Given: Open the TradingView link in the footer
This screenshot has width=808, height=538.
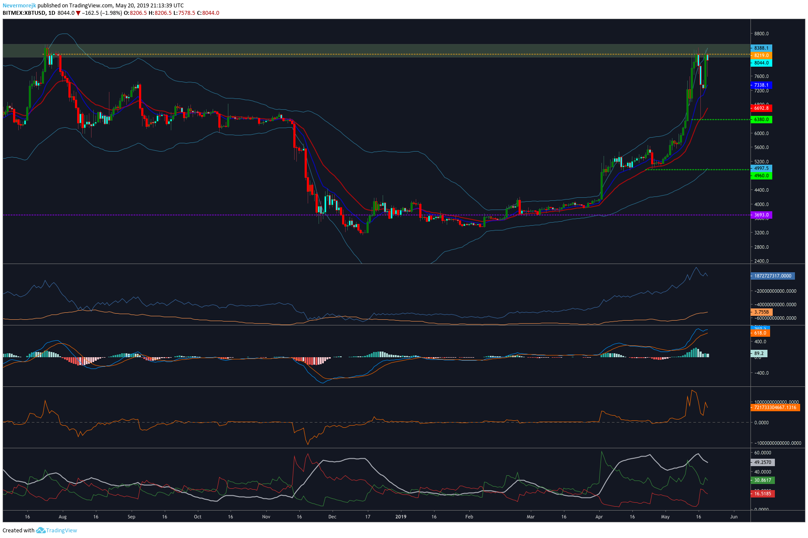Looking at the screenshot, I should coord(61,530).
